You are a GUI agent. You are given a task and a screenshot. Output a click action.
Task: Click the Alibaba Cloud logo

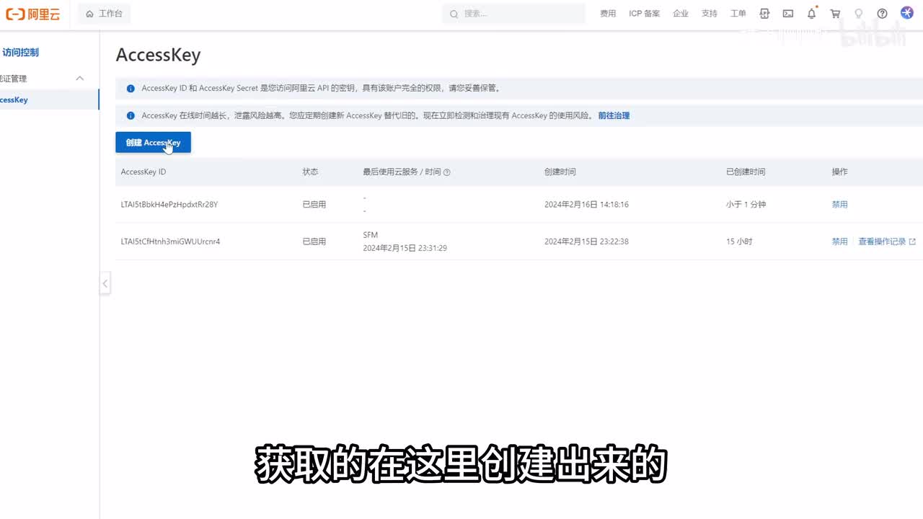[33, 14]
